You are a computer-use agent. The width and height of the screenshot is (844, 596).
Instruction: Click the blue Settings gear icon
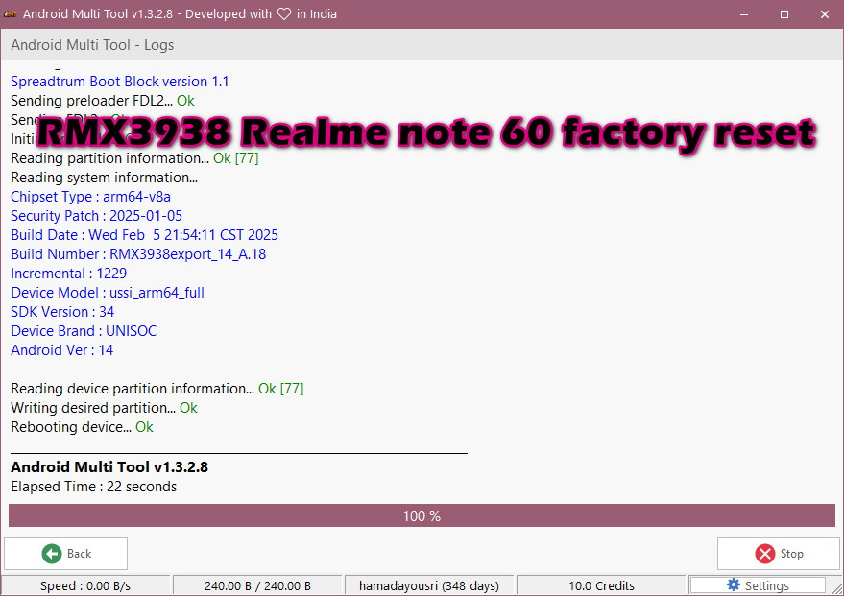pyautogui.click(x=734, y=584)
